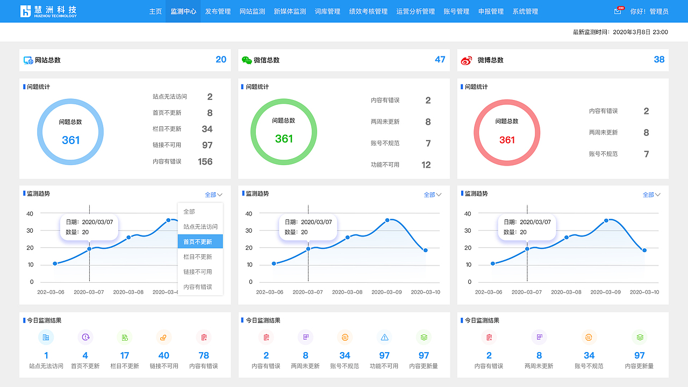The image size is (688, 387).
Task: Open the website trend 全部 filter dropdown
Action: [213, 195]
